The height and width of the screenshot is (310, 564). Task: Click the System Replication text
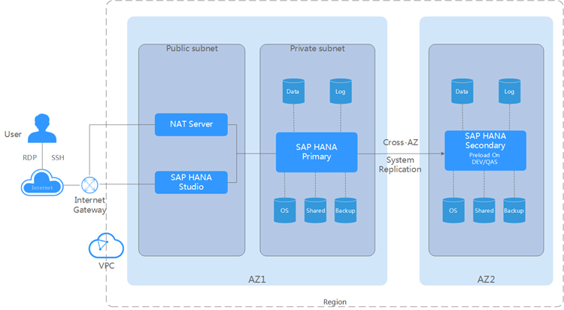[400, 165]
